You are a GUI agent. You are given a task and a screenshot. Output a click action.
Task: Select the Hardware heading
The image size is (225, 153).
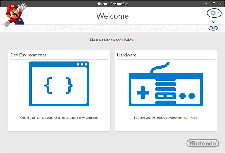[x=127, y=55]
